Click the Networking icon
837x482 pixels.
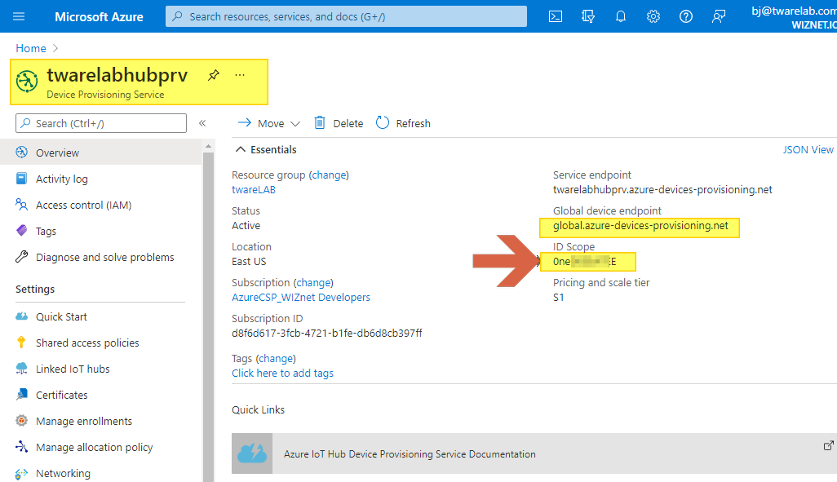tap(21, 474)
